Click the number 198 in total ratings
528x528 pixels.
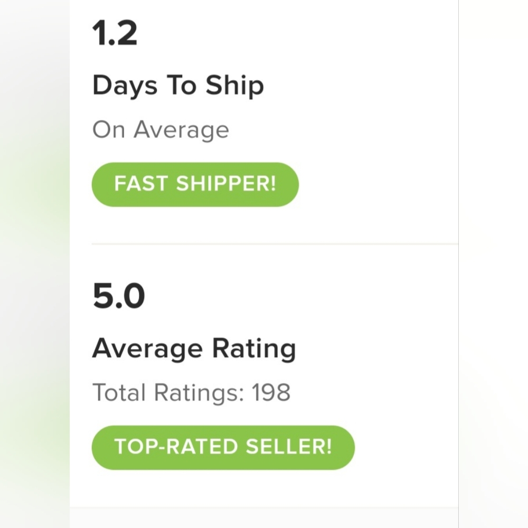(x=271, y=393)
